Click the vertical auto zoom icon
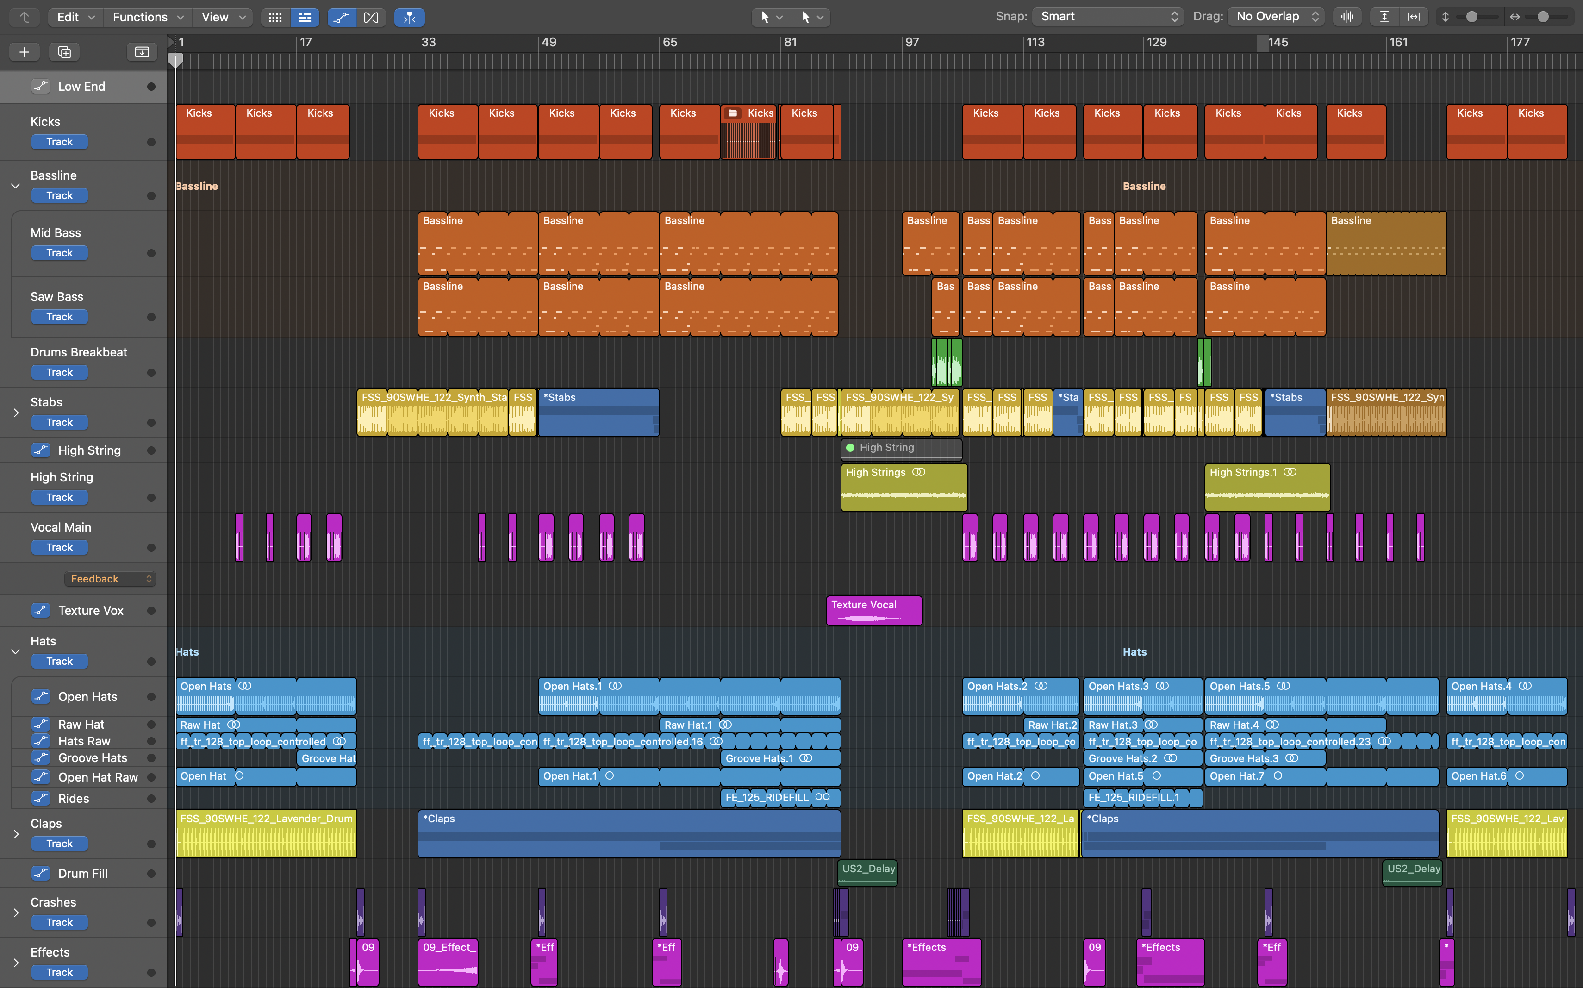 coord(1384,16)
